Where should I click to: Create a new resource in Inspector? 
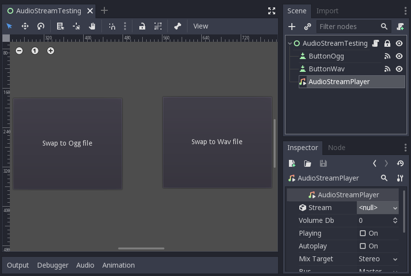pyautogui.click(x=292, y=163)
